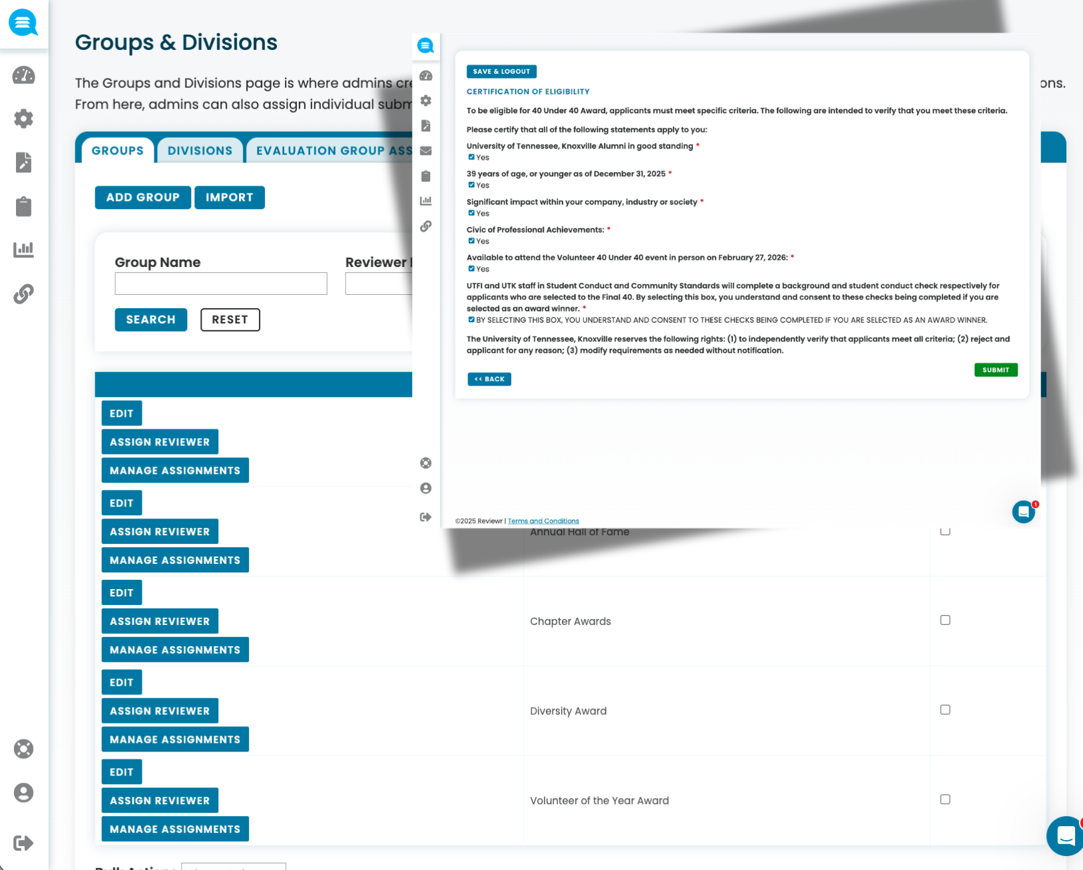Open the clipboard submissions icon
1083x870 pixels.
click(x=24, y=206)
